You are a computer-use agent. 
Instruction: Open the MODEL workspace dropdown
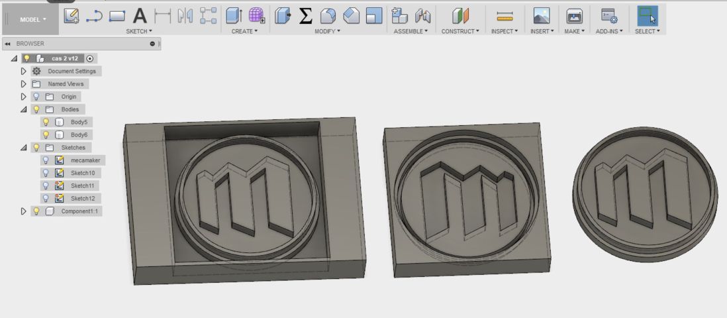[x=33, y=19]
